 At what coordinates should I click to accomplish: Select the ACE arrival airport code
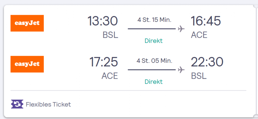[x=199, y=35]
